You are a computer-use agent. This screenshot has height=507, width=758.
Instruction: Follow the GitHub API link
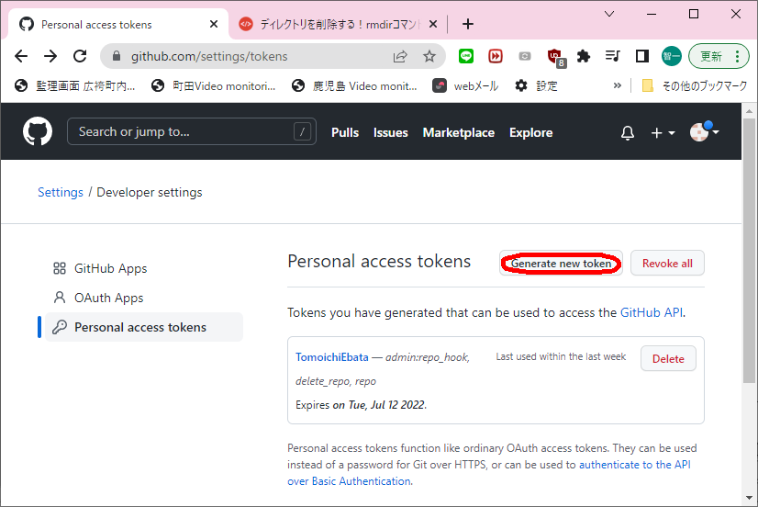[652, 312]
